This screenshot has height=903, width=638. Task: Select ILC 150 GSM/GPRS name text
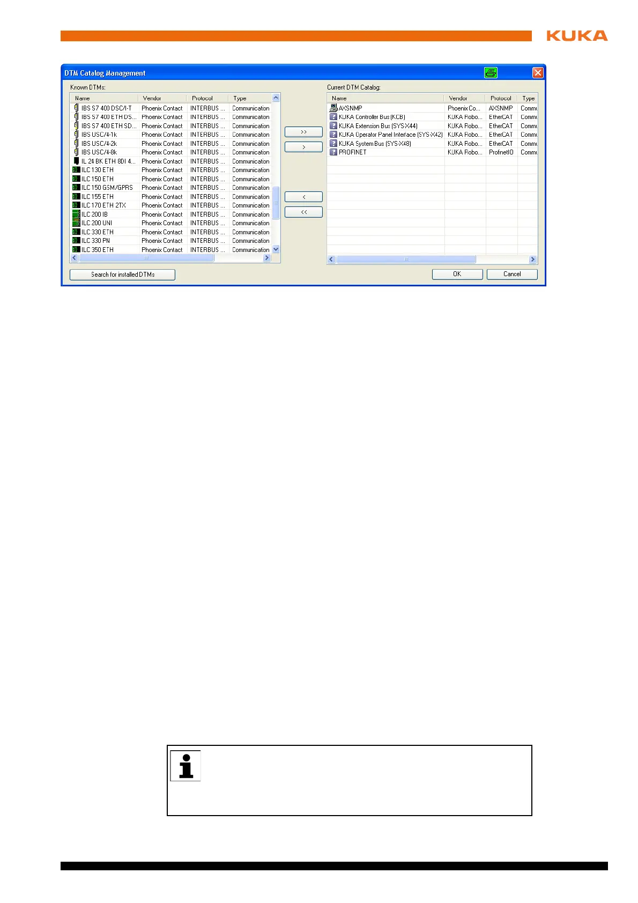(x=107, y=188)
